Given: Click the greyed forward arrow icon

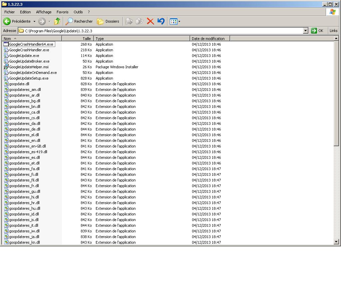Looking at the screenshot, I should click(42, 21).
